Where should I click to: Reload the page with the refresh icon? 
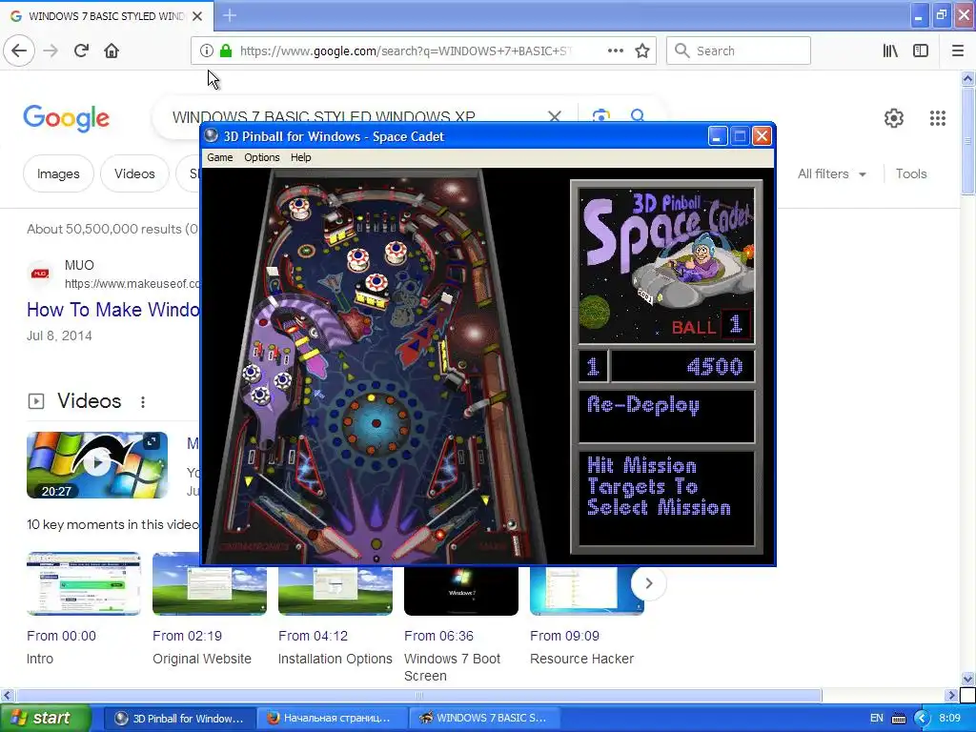[x=82, y=51]
